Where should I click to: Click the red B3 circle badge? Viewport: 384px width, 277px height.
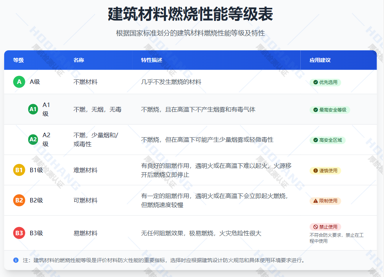pos(19,233)
